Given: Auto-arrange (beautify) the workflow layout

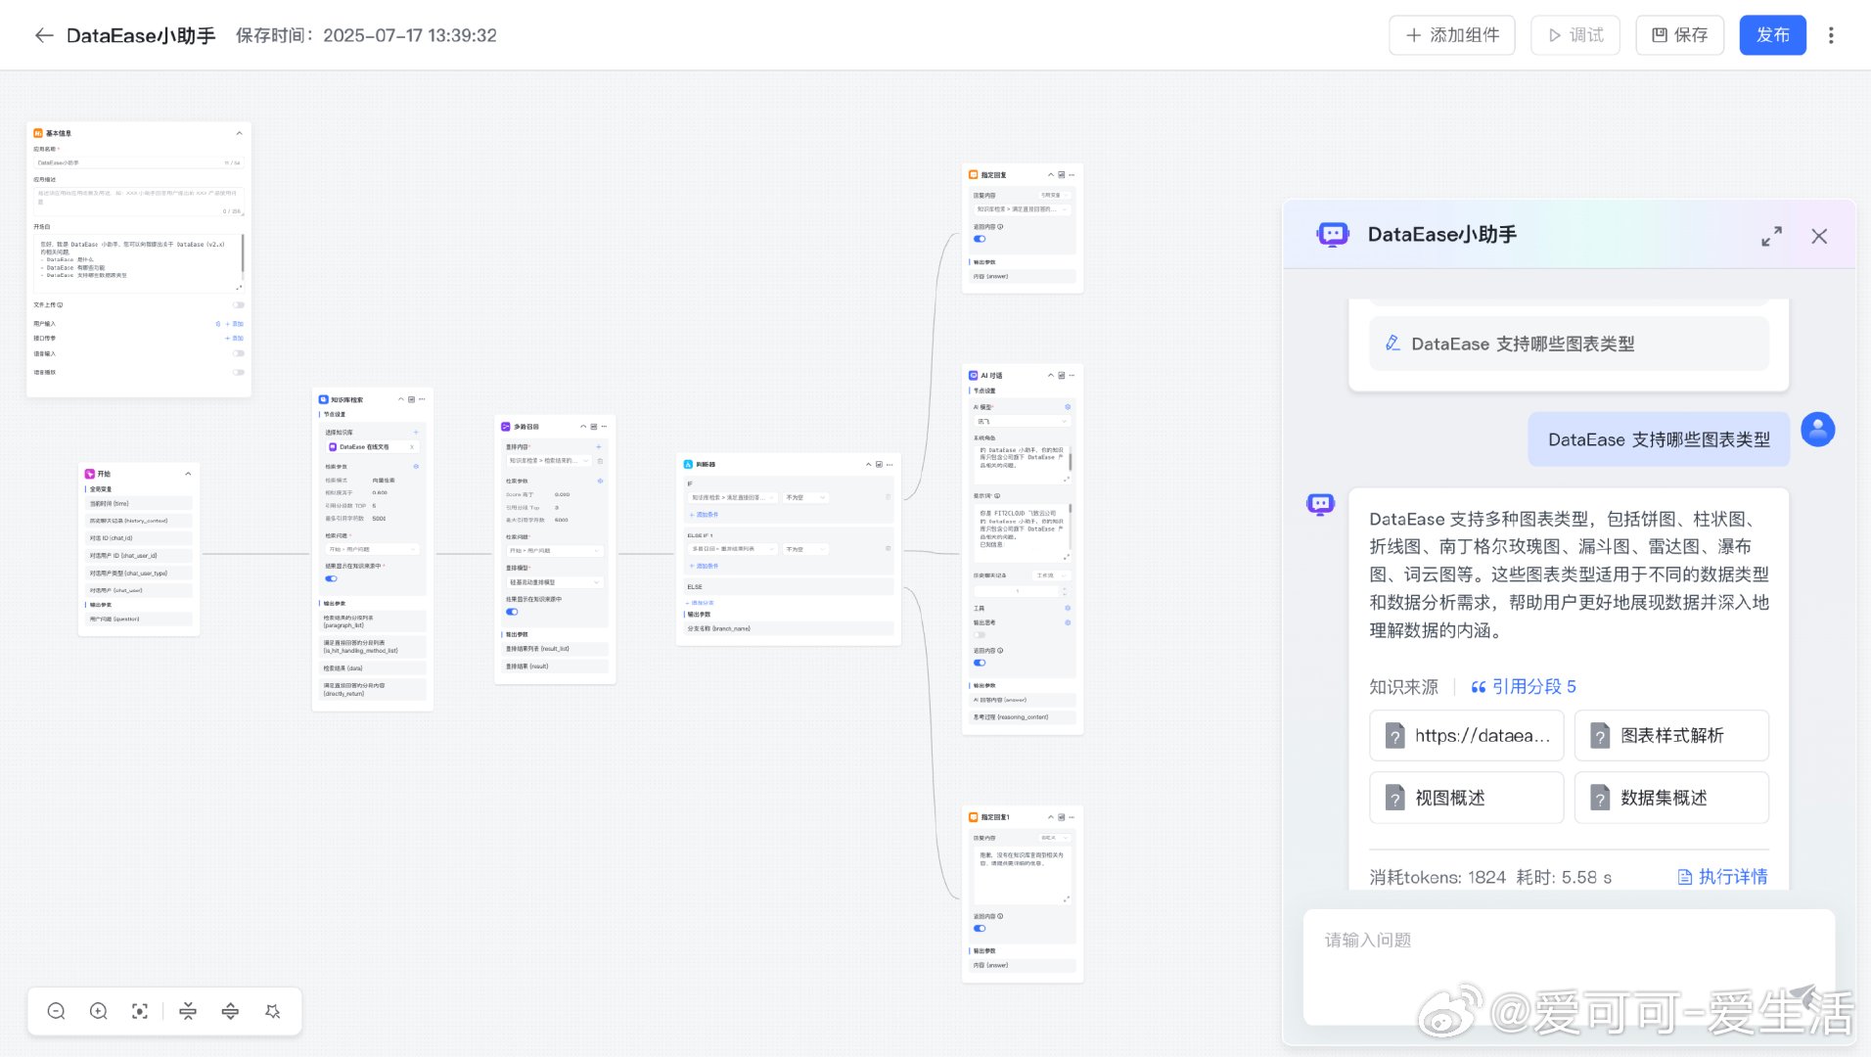Looking at the screenshot, I should pos(273,1011).
